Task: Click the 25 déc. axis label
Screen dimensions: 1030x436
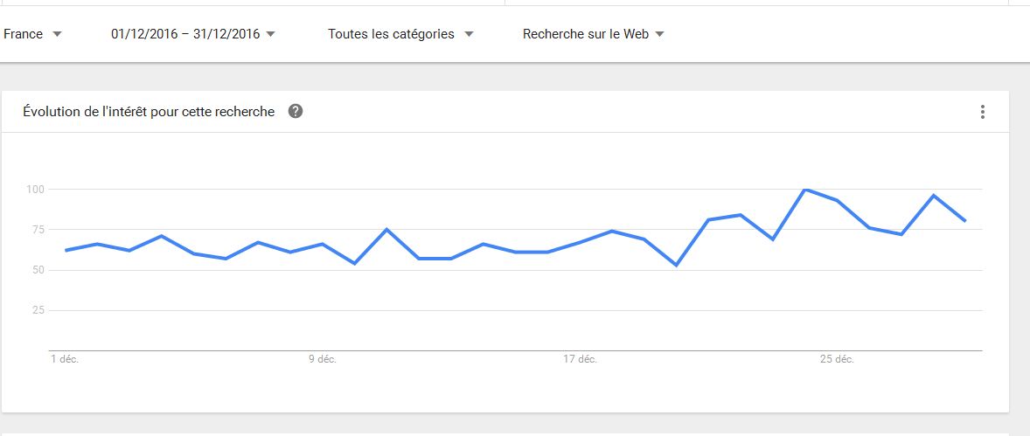Action: 837,359
